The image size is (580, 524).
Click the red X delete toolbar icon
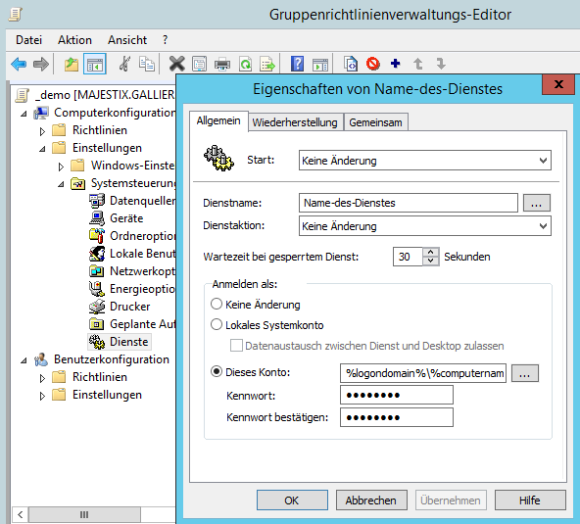tap(176, 64)
